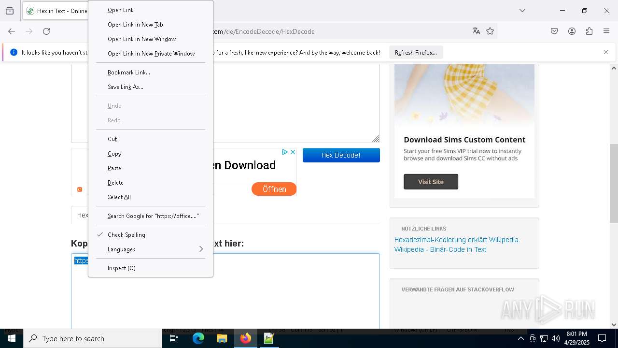Click the Hex Decode! button
The image size is (618, 348).
point(341,155)
